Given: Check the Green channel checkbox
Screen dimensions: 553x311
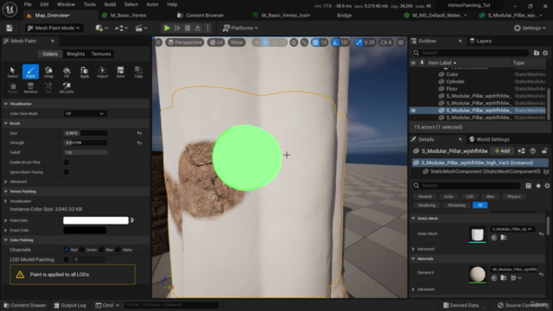Looking at the screenshot, I should (x=82, y=250).
